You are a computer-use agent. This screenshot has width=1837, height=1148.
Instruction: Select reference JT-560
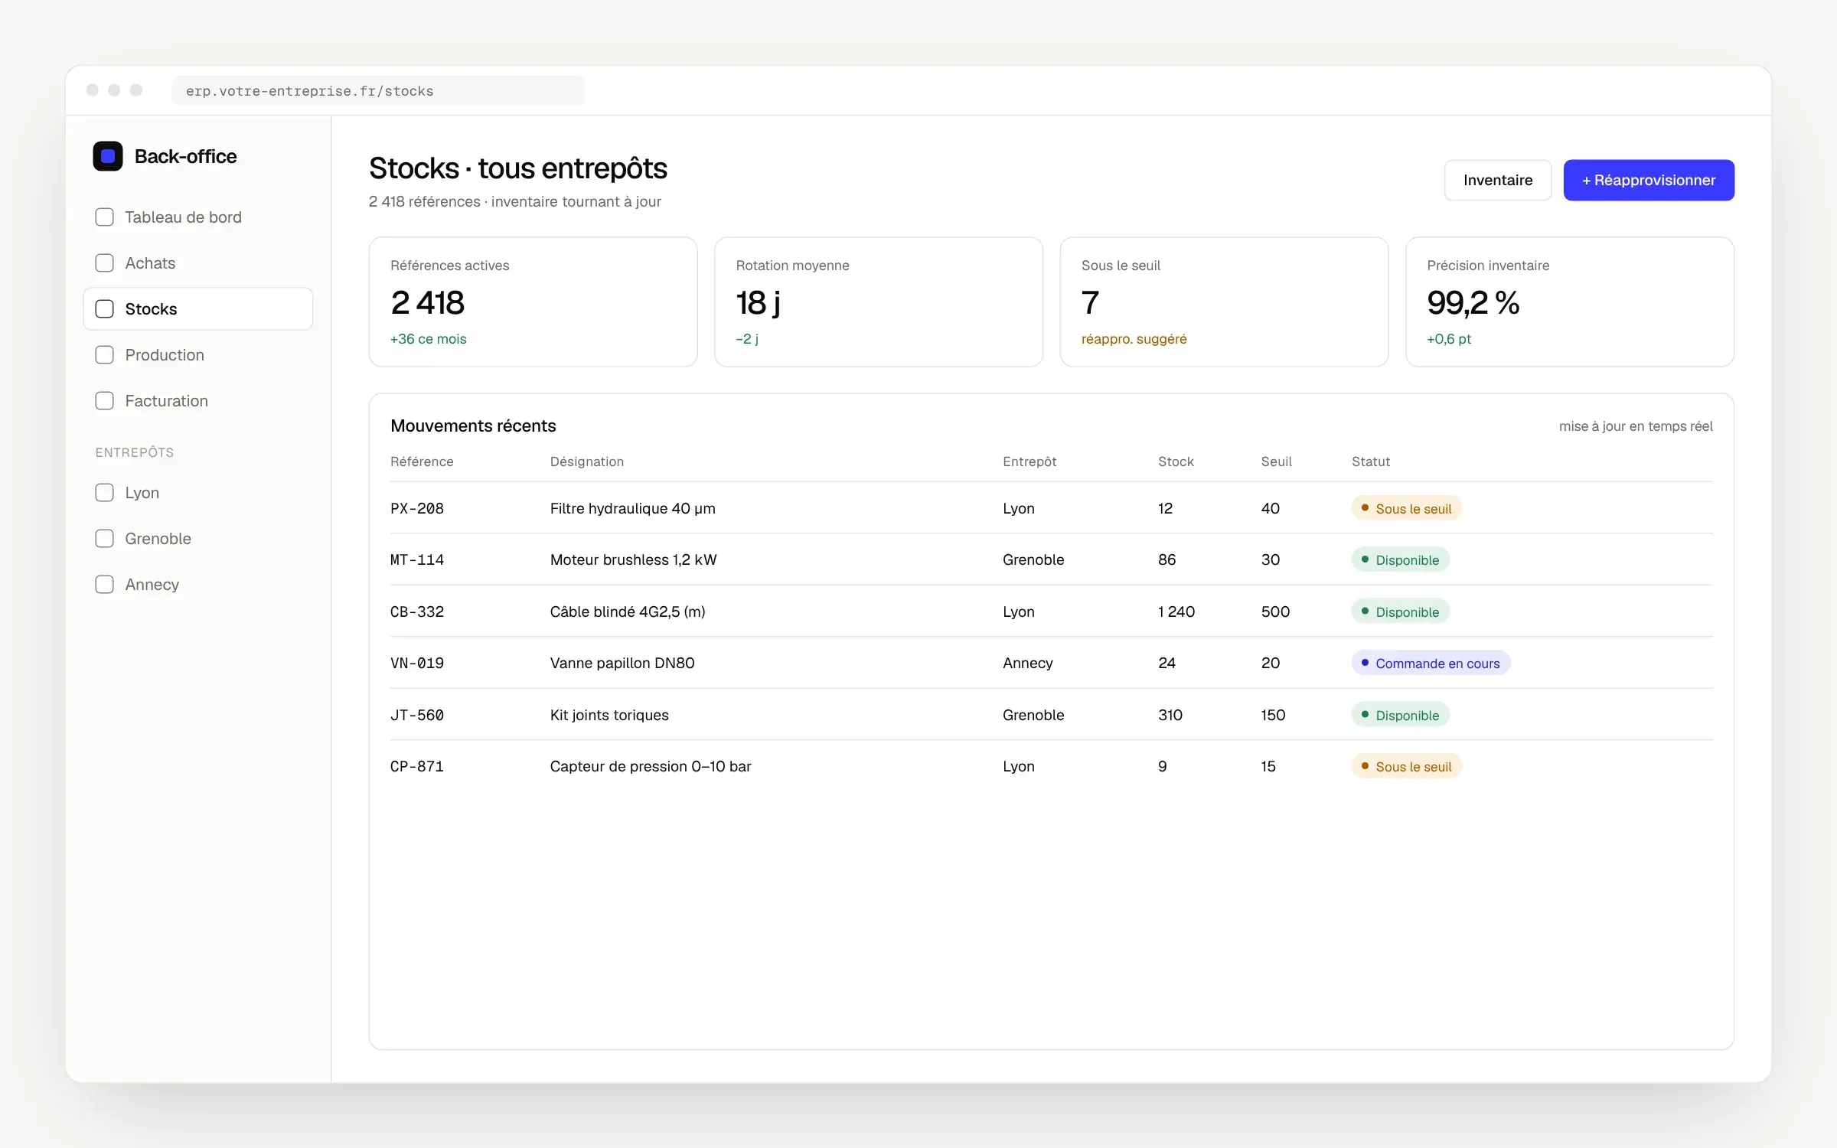pyautogui.click(x=417, y=715)
